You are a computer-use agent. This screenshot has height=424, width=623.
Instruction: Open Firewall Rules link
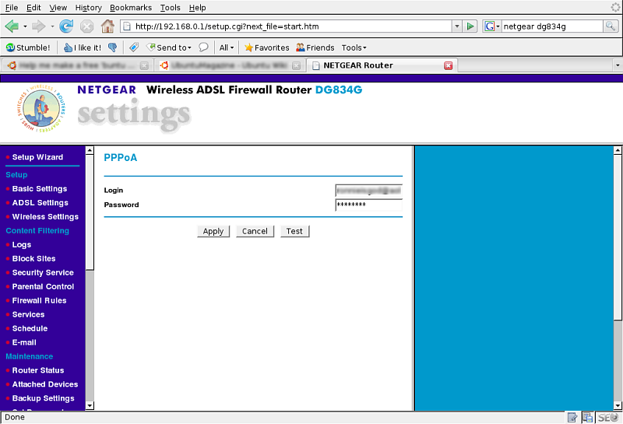(40, 300)
